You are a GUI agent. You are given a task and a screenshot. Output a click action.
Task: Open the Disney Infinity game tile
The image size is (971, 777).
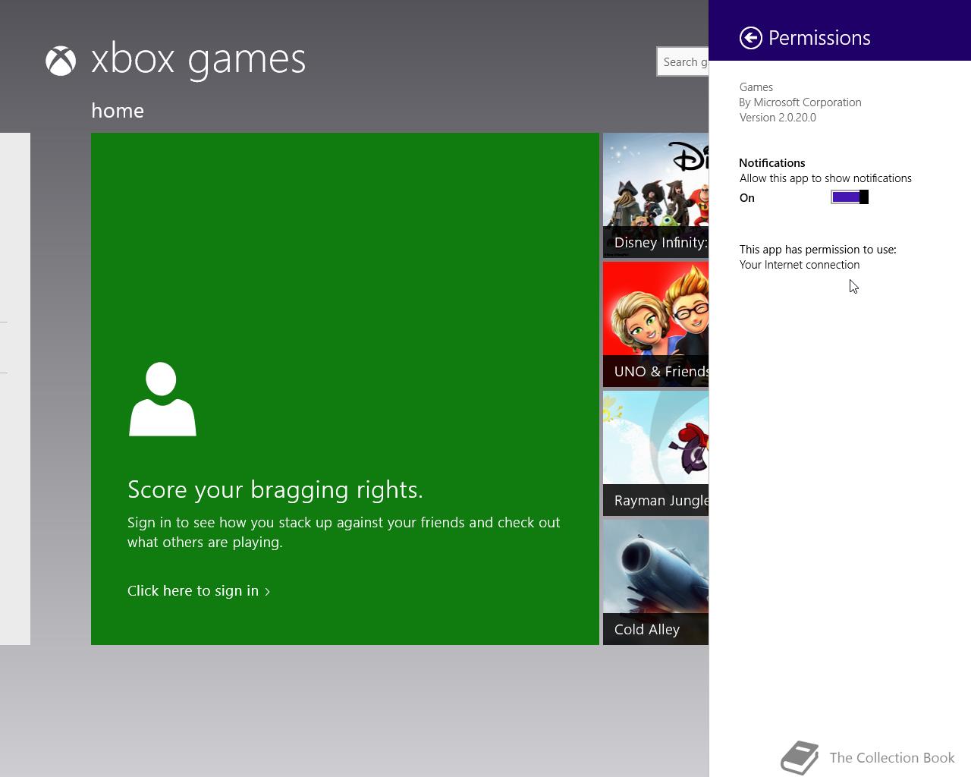click(x=655, y=195)
